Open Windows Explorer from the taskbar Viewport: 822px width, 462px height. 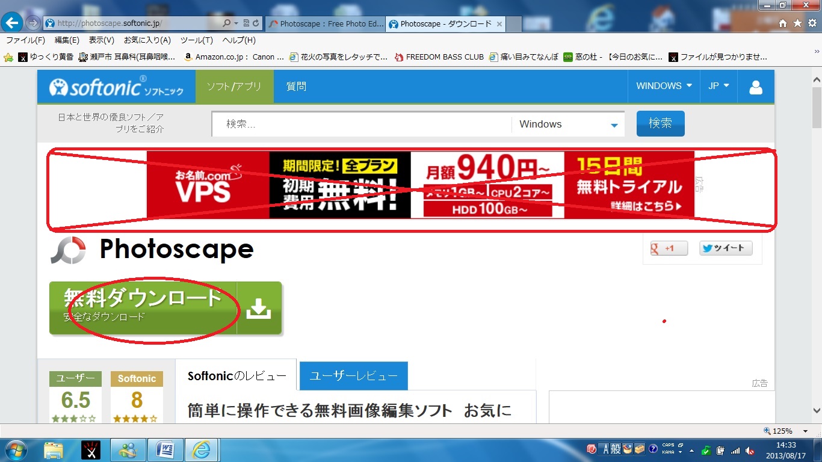pyautogui.click(x=54, y=449)
